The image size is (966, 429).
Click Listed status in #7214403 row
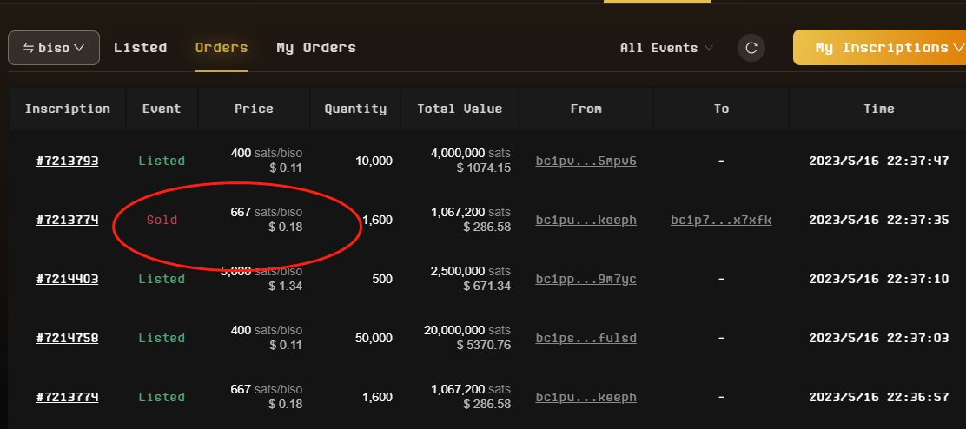coord(162,280)
